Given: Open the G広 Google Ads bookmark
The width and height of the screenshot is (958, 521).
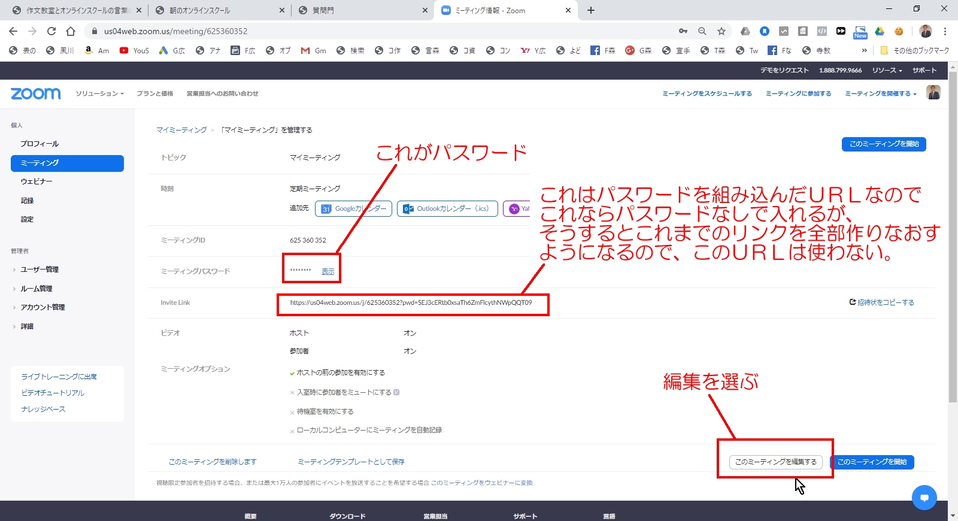Looking at the screenshot, I should 172,50.
